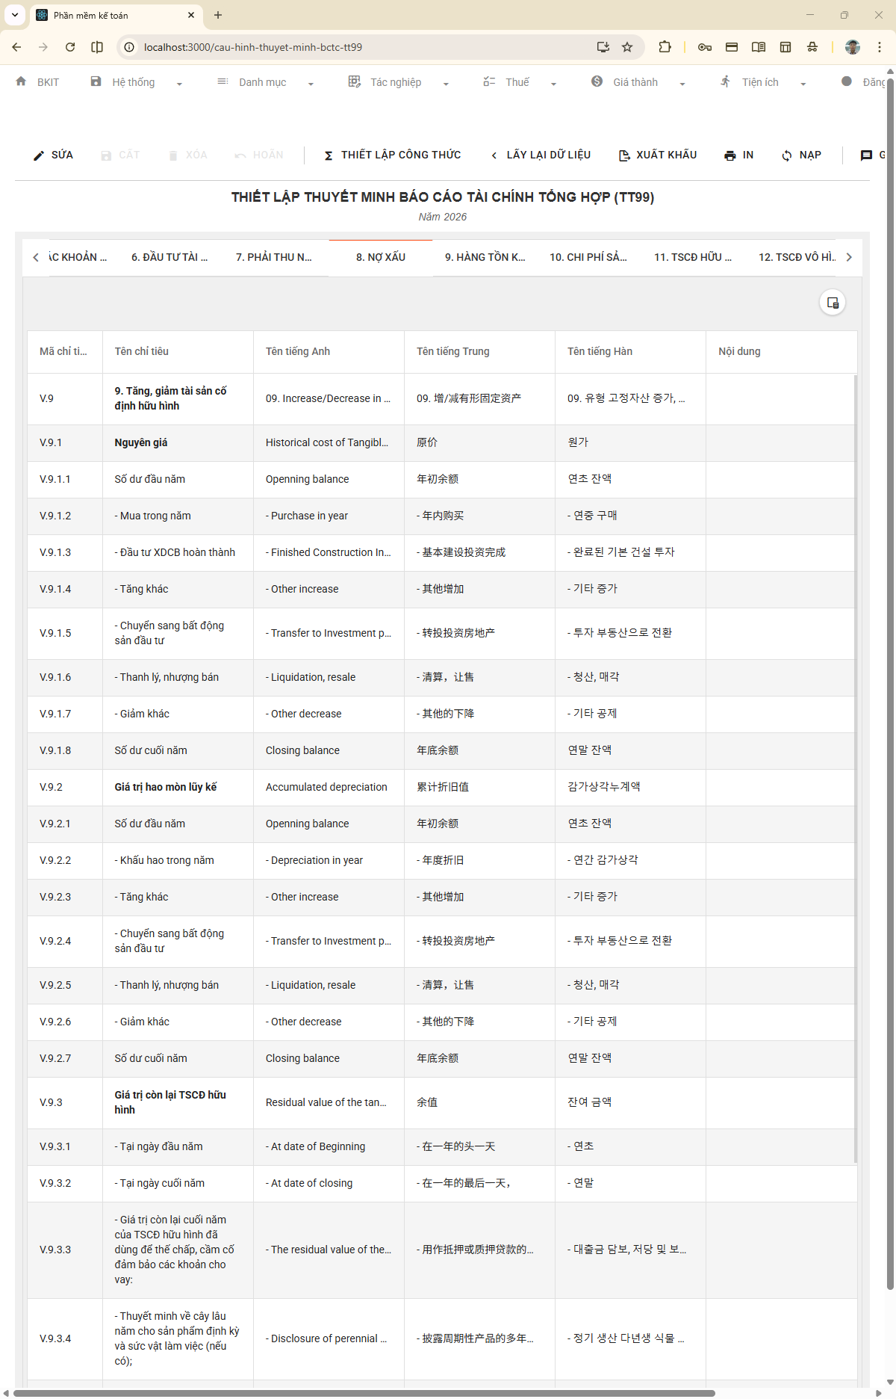Open the Tác nghiệp menu
Screen dimensions: 896x1399
pos(396,82)
